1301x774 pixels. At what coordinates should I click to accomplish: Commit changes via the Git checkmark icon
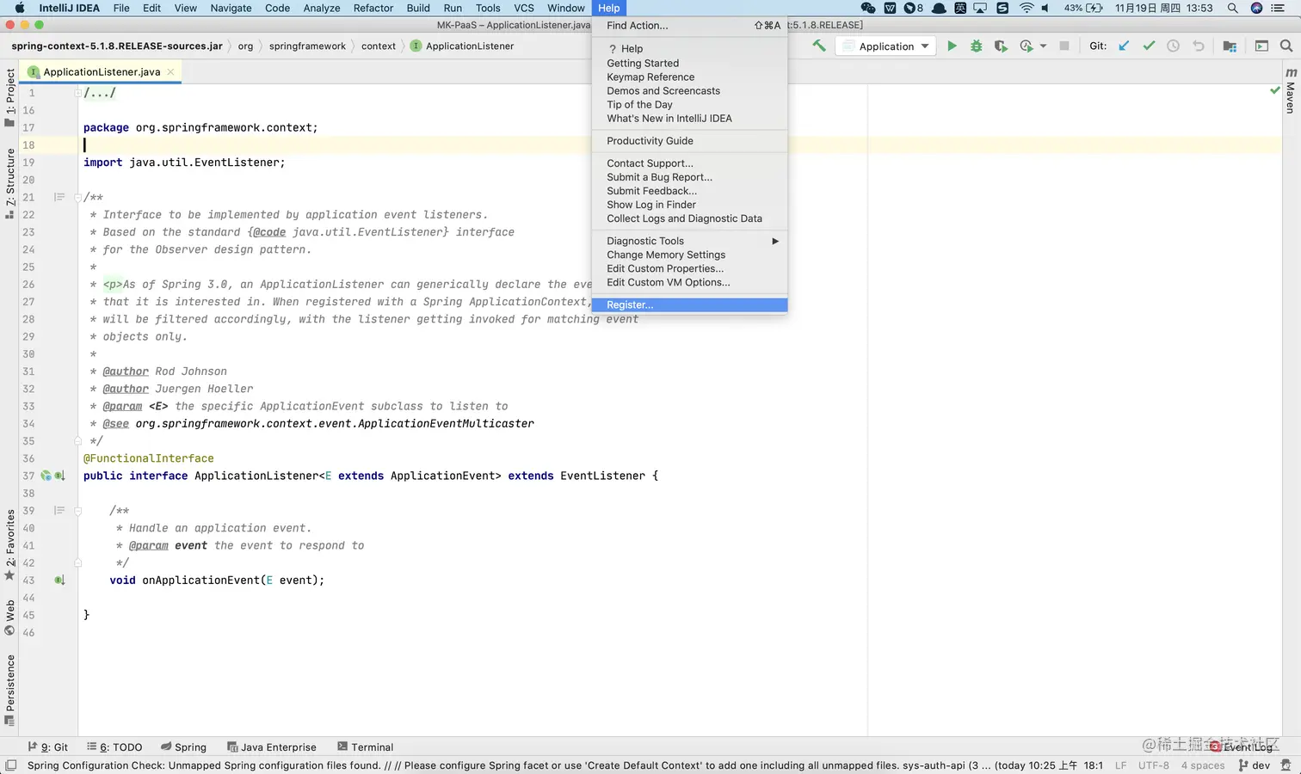1149,46
